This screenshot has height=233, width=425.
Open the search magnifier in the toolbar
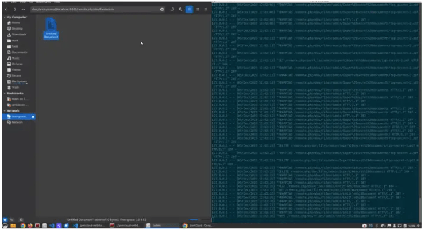180,10
